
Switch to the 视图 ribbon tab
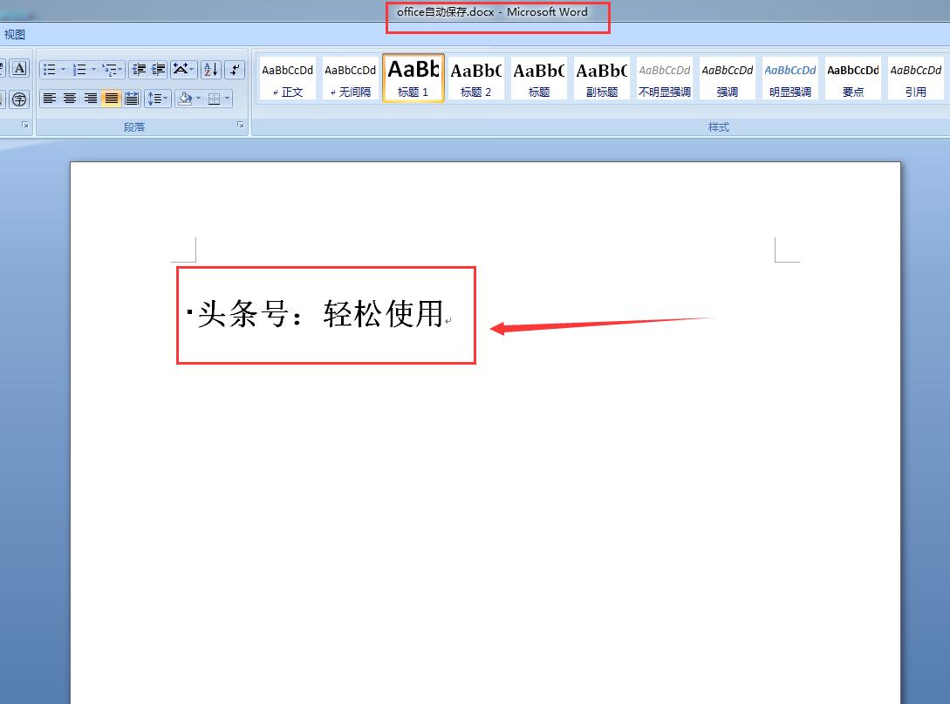click(14, 34)
